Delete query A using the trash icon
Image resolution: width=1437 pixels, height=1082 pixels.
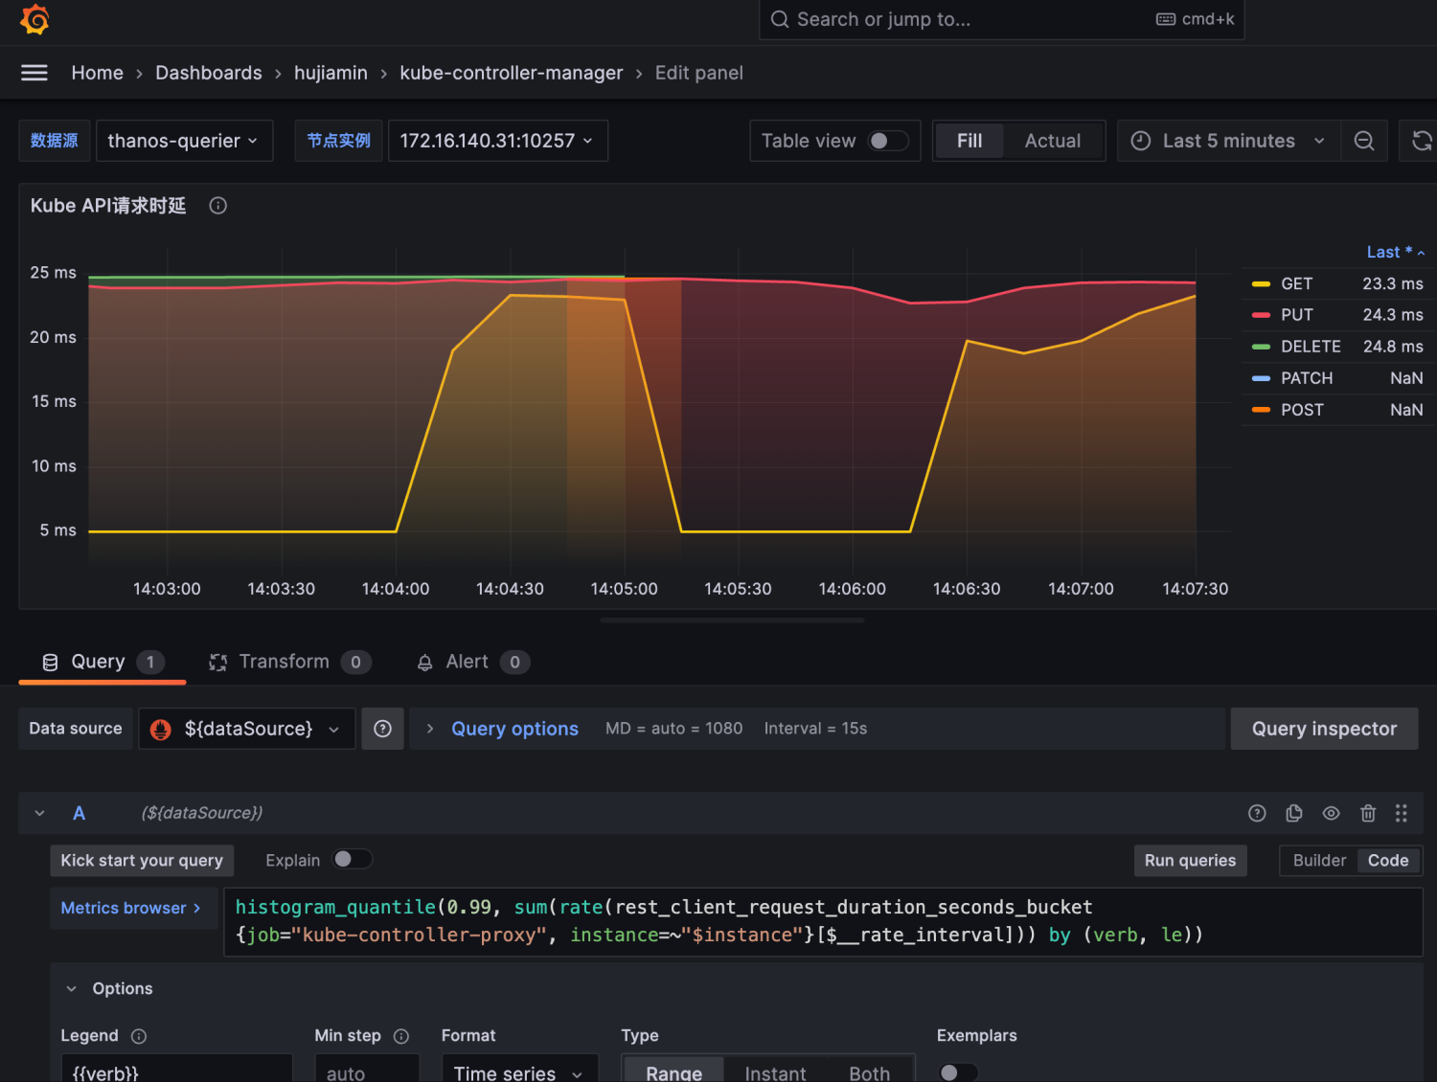pos(1368,813)
